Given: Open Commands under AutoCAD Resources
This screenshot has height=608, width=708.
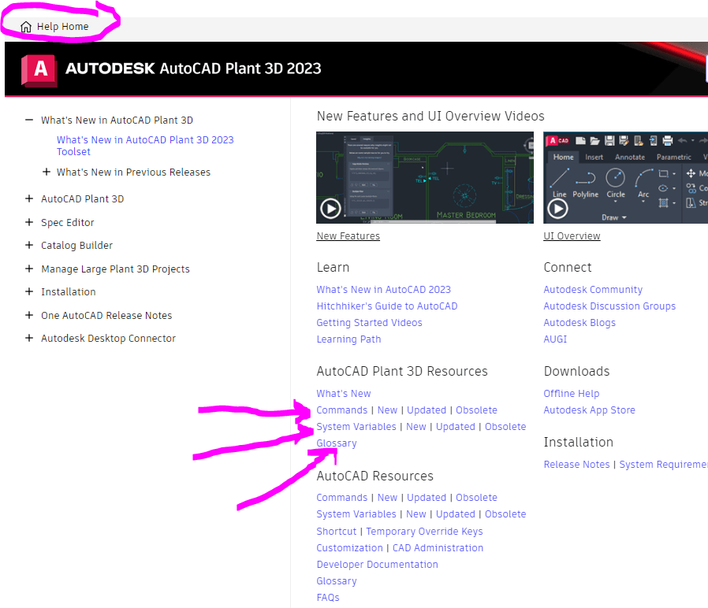Looking at the screenshot, I should pos(342,498).
